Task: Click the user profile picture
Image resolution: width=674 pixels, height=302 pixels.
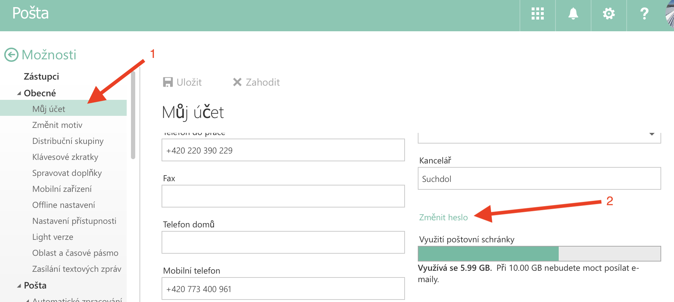Action: tap(670, 15)
